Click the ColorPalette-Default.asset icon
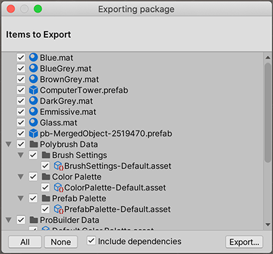273x254 pixels. point(59,187)
